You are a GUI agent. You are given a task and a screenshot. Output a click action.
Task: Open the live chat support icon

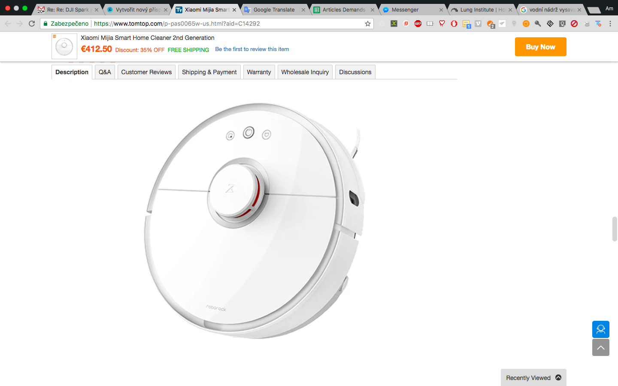pos(600,329)
